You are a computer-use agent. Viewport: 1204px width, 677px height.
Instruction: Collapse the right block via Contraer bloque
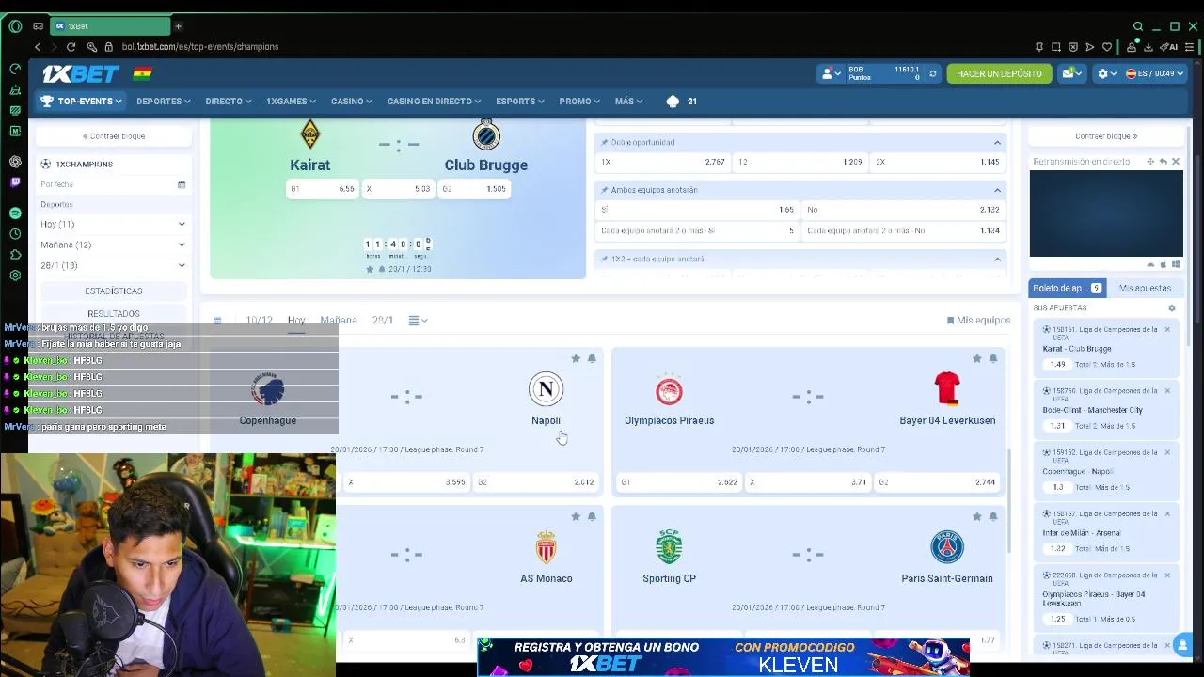tap(1106, 136)
